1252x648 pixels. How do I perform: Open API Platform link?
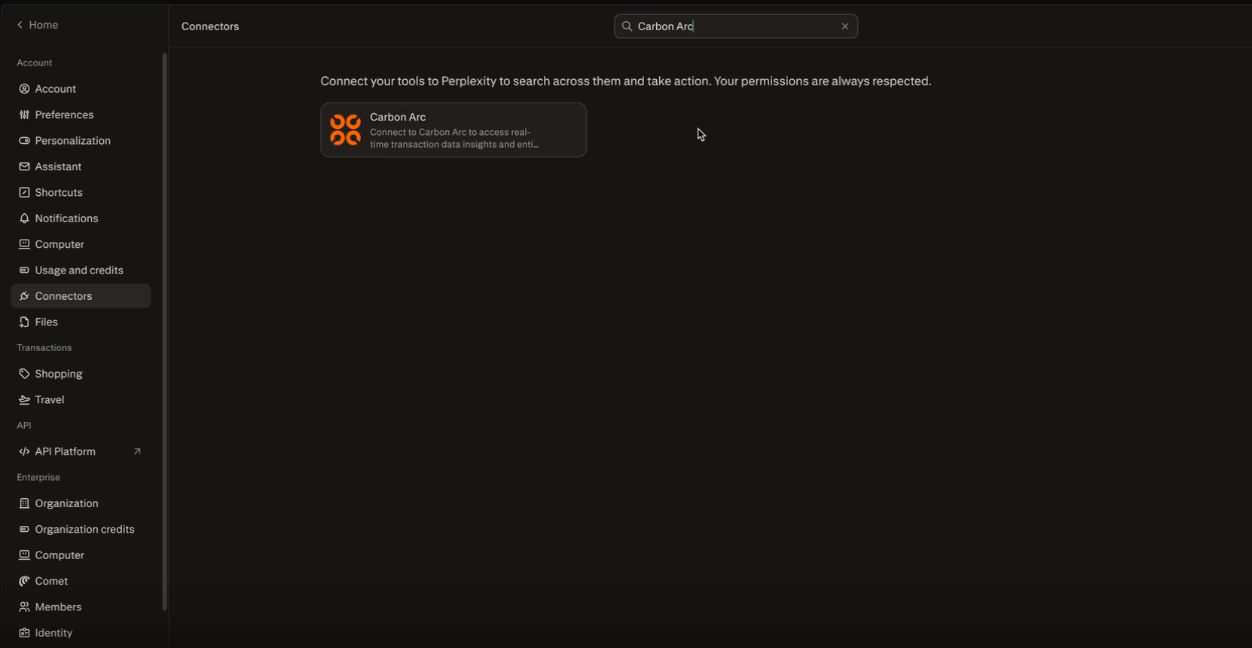[81, 451]
